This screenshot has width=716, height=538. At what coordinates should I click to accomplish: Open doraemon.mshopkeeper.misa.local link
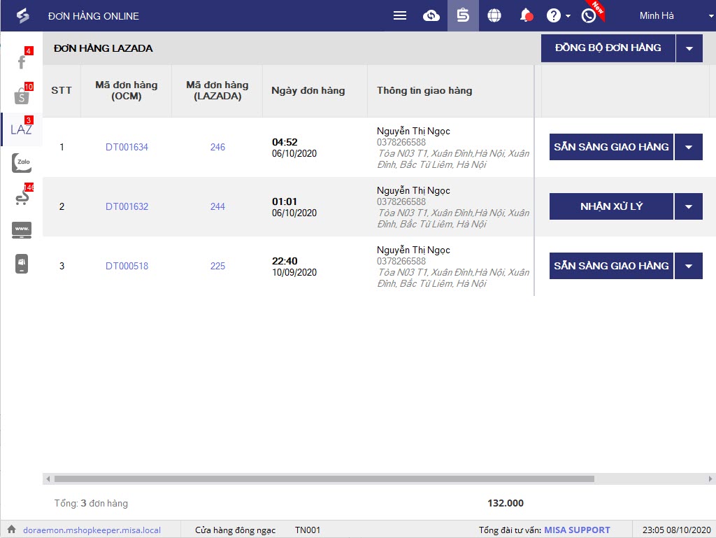[x=92, y=530]
